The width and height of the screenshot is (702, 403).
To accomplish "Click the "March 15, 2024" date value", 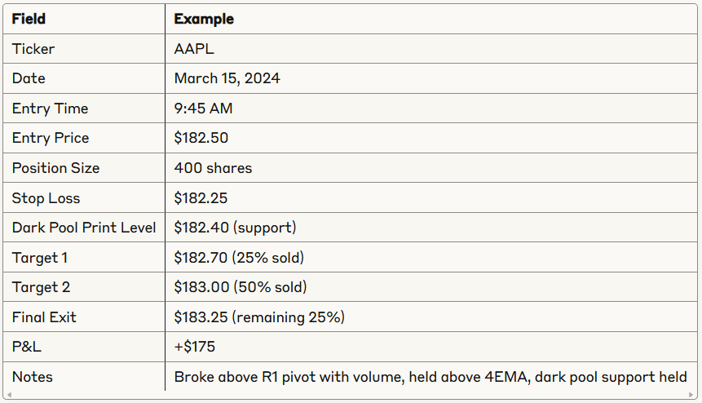I will point(227,78).
